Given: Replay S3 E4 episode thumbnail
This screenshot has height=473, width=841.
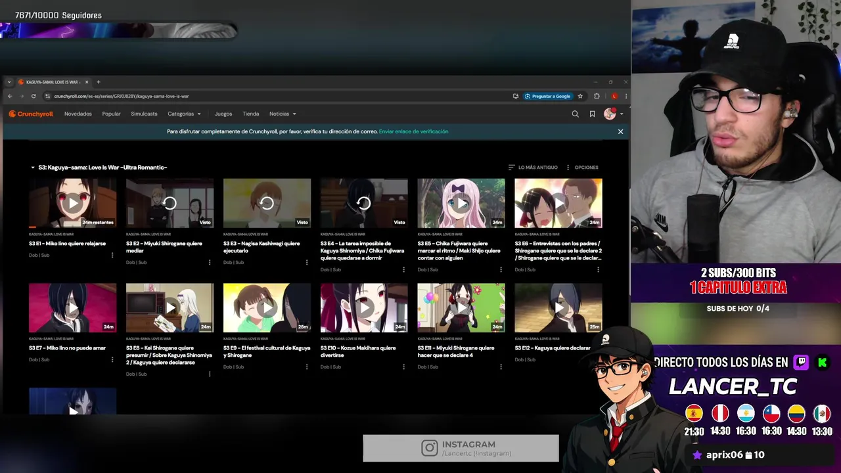Looking at the screenshot, I should [x=364, y=203].
